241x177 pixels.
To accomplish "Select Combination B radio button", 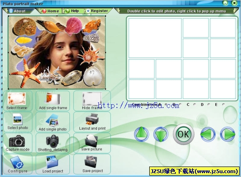I will tap(180, 105).
